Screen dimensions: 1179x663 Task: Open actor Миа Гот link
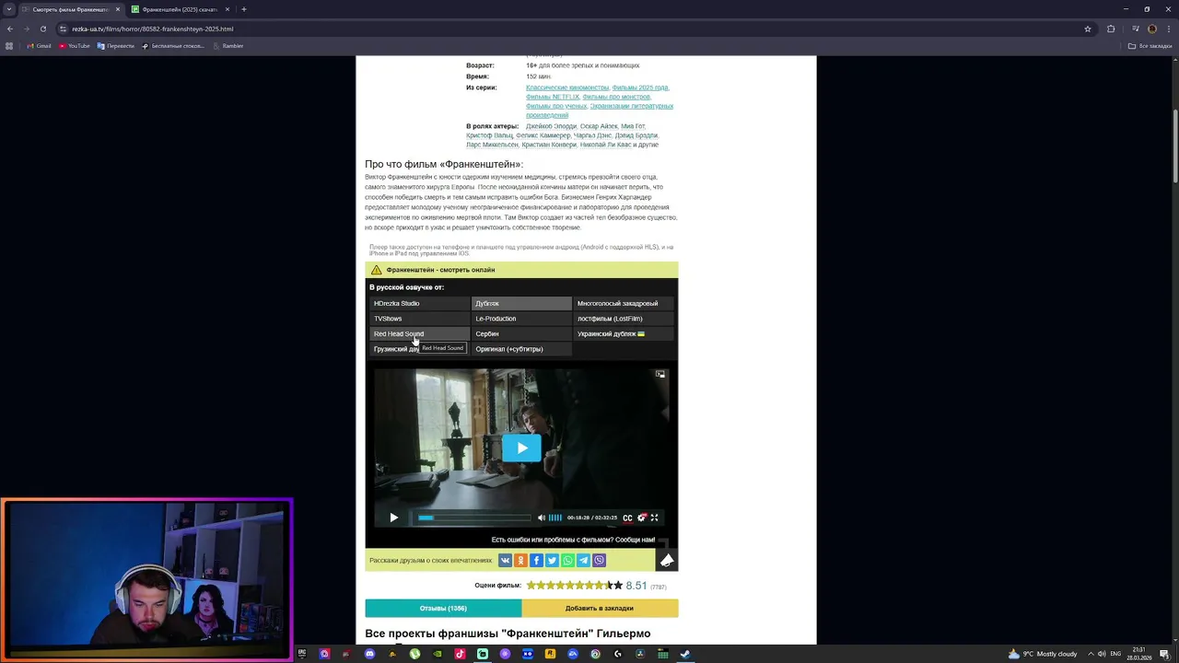(x=633, y=126)
